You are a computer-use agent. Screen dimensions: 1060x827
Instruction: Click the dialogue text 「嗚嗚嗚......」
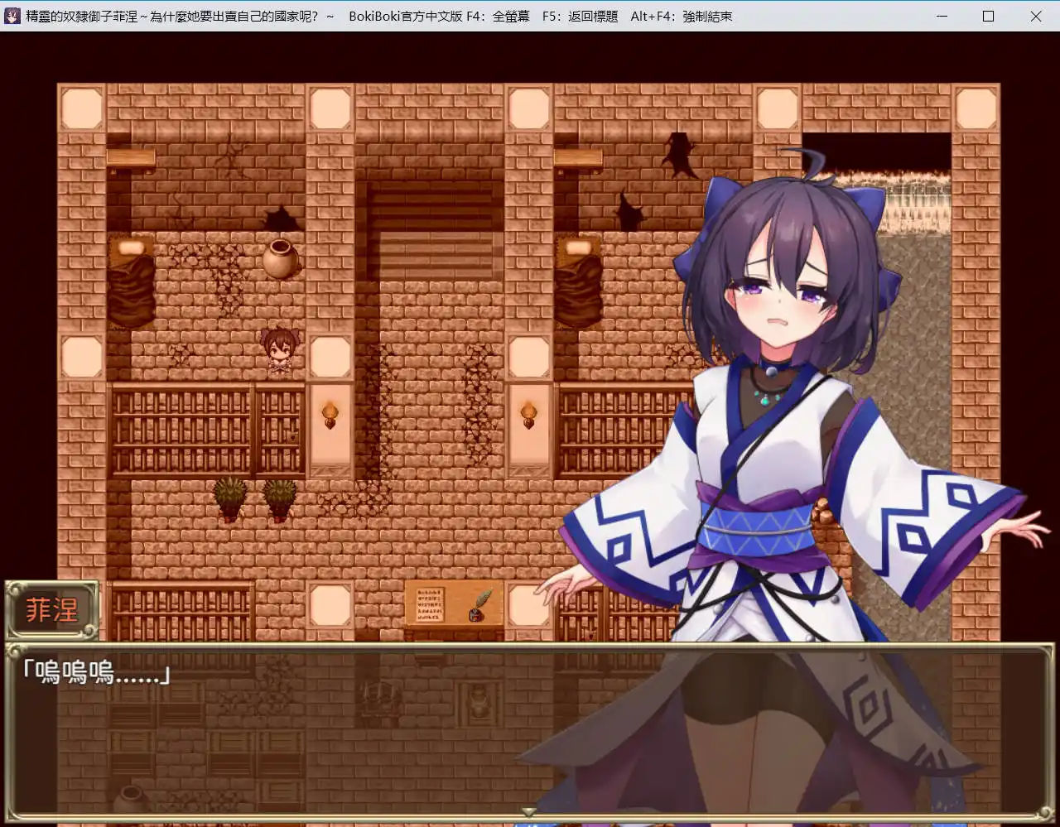[96, 674]
